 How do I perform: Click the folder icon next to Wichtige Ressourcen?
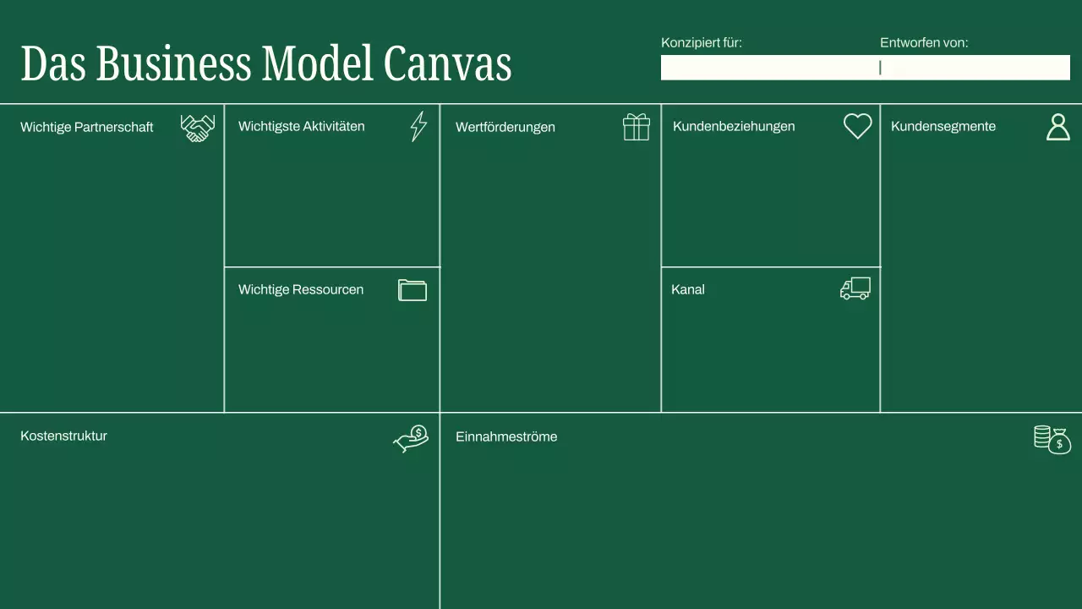coord(412,290)
